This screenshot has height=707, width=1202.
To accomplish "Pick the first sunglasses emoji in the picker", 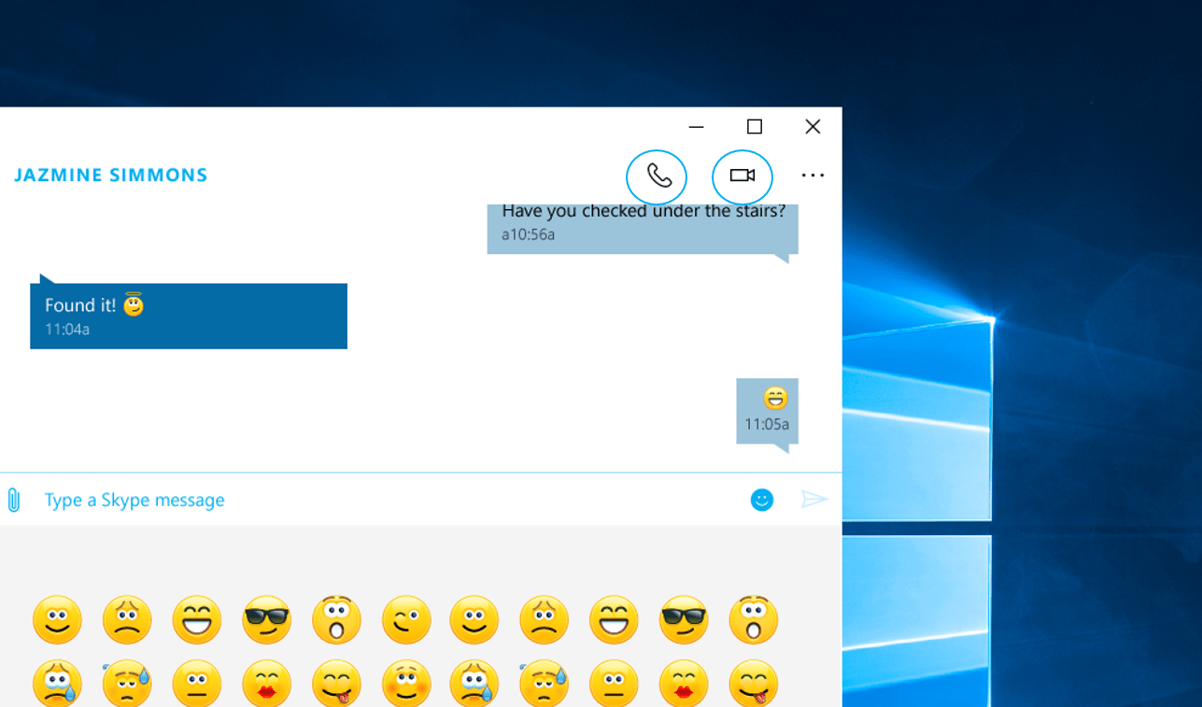I will point(266,620).
